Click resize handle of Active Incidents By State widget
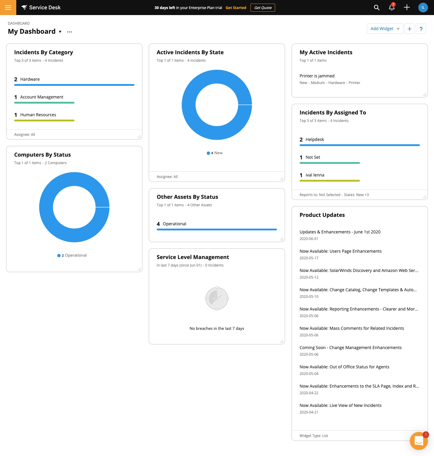Viewport: 434px width, 456px height. pyautogui.click(x=281, y=179)
